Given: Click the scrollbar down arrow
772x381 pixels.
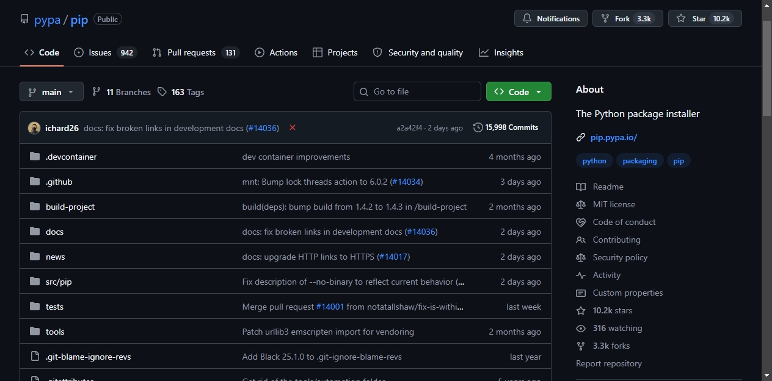Looking at the screenshot, I should (767, 376).
